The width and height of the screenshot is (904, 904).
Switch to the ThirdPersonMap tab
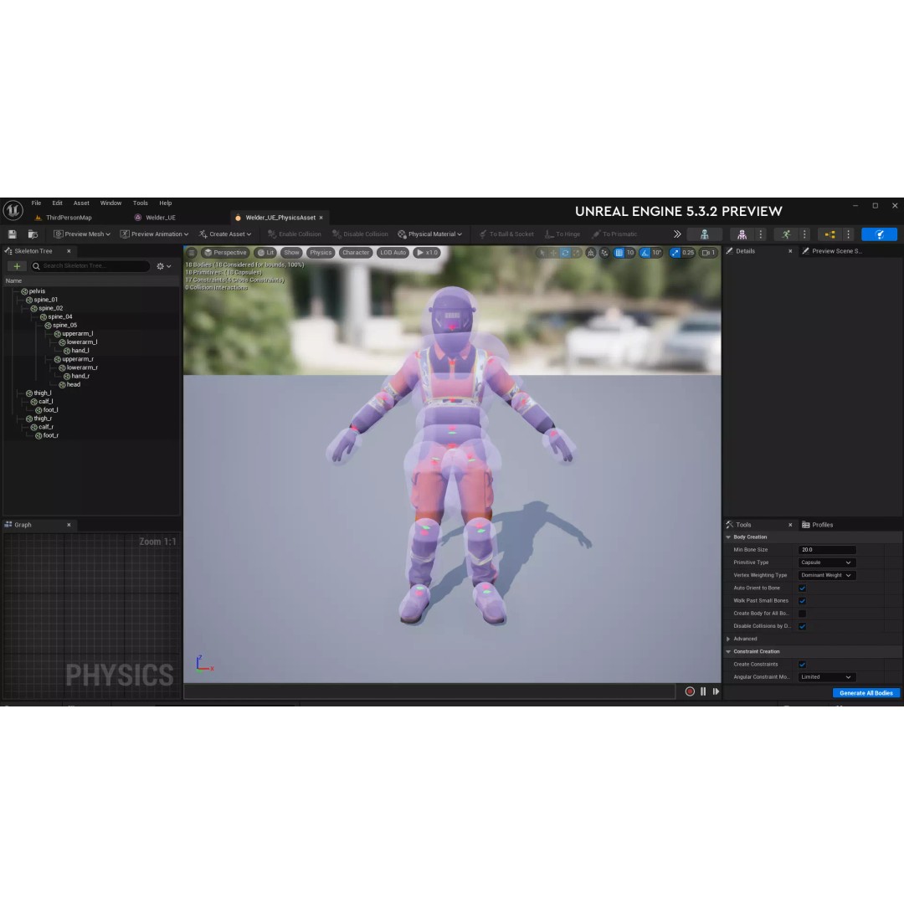coord(64,218)
